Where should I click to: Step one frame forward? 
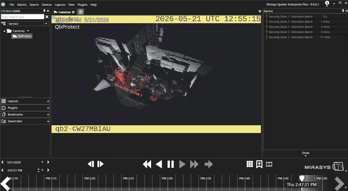click(x=101, y=164)
